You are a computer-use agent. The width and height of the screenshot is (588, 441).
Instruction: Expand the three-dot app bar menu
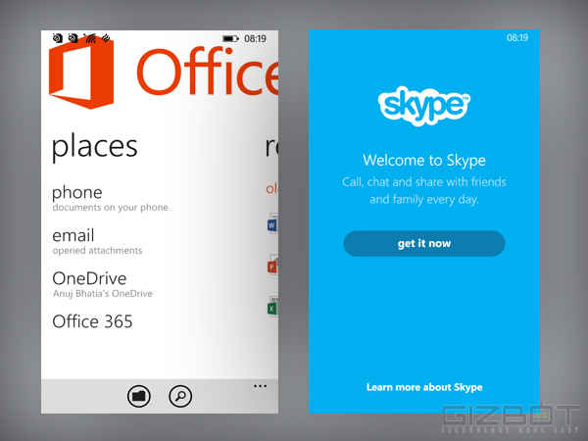pyautogui.click(x=260, y=387)
